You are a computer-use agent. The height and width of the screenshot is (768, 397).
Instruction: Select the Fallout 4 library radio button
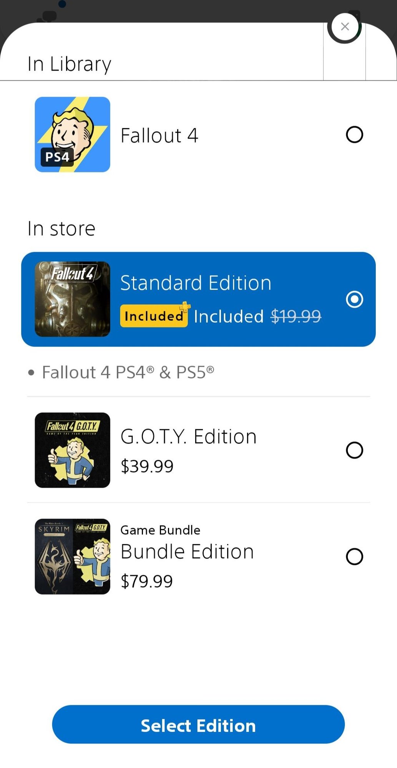click(354, 134)
